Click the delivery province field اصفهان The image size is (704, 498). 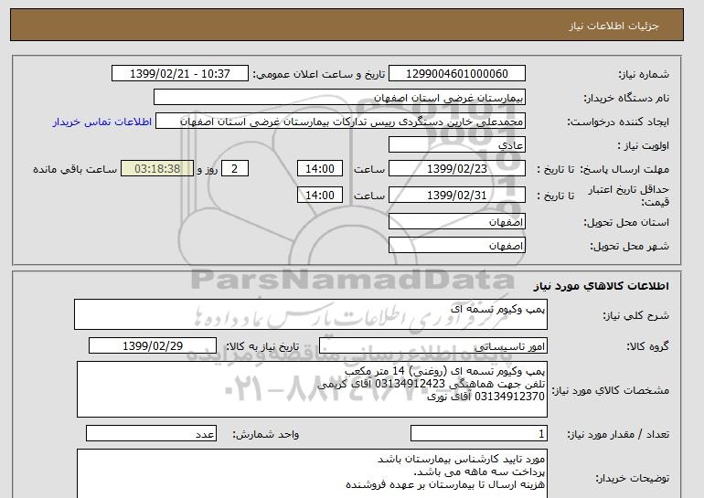click(456, 222)
